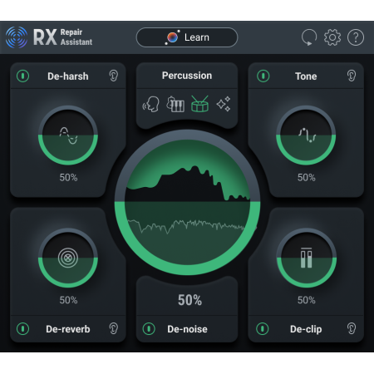Click the Tone module title
Viewport: 374px width, 374px height.
point(306,76)
